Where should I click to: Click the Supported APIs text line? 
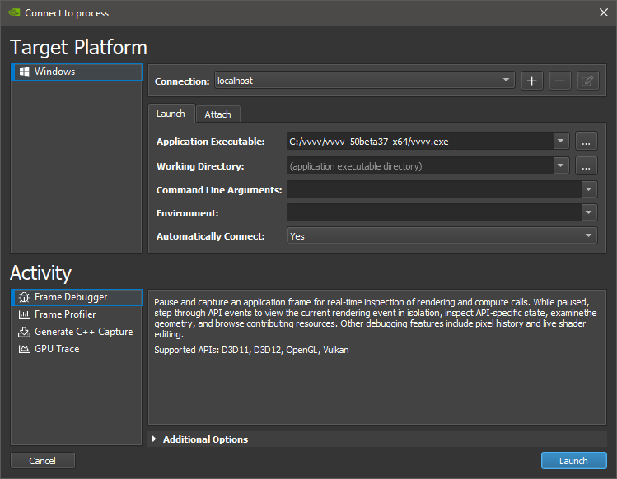pyautogui.click(x=251, y=350)
